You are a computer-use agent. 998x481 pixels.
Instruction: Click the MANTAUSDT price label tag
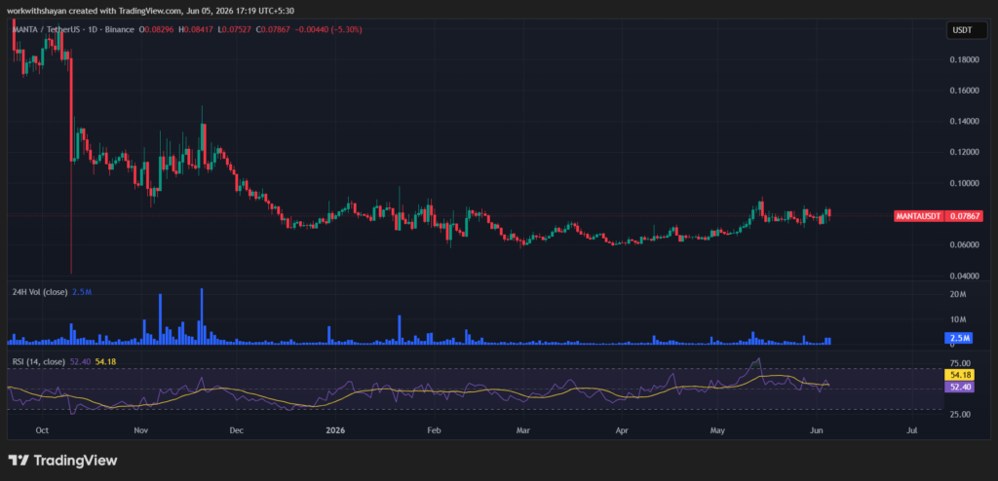[x=919, y=216]
